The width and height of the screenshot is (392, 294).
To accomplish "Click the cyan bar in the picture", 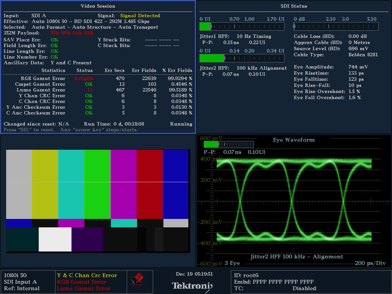I will tap(71, 184).
